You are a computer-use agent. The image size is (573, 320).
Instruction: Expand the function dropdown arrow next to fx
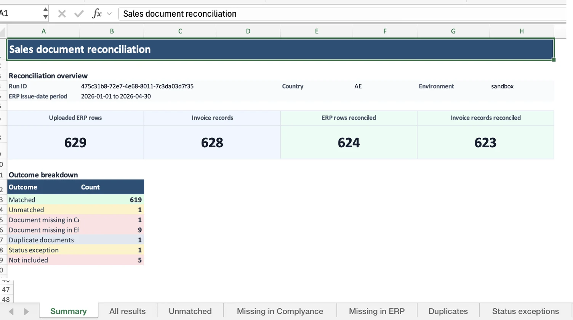pyautogui.click(x=109, y=14)
